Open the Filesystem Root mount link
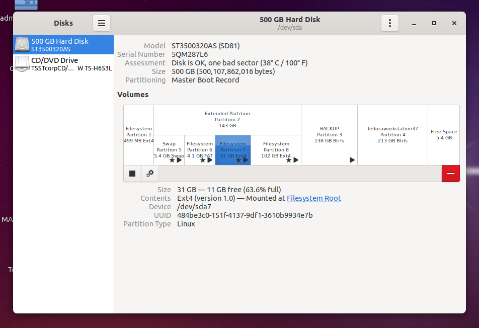This screenshot has height=328, width=479. (x=314, y=198)
